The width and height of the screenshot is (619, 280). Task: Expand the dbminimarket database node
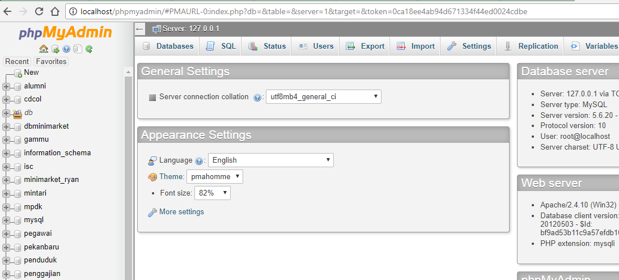tap(6, 126)
